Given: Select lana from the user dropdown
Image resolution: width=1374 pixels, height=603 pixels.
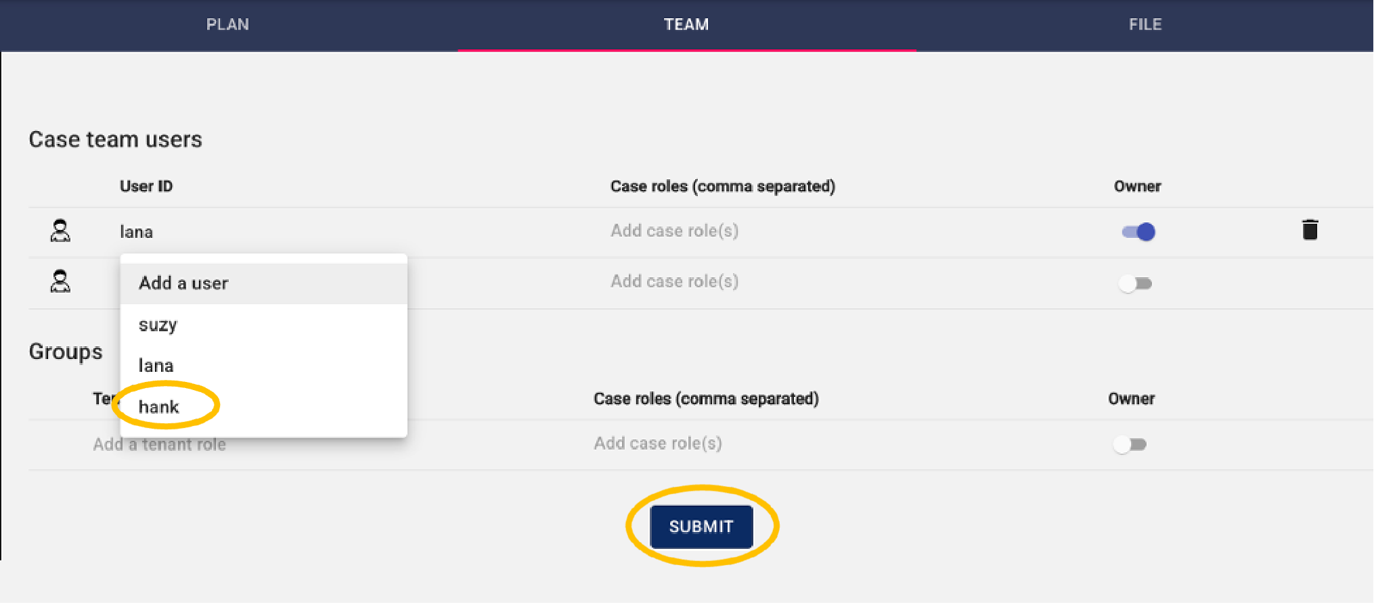Looking at the screenshot, I should pos(155,365).
